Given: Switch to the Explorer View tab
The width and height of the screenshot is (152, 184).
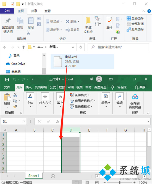Looking at the screenshot, I should [48, 11].
